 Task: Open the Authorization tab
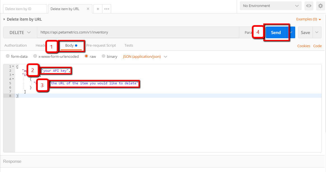click(x=16, y=45)
